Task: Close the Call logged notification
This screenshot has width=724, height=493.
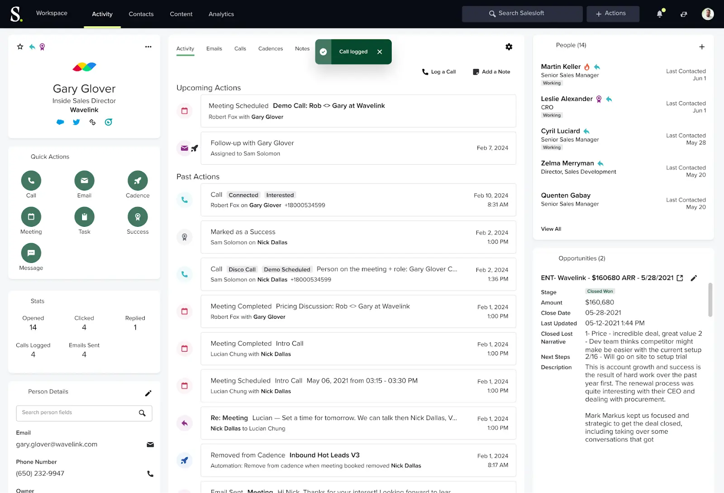Action: [380, 52]
